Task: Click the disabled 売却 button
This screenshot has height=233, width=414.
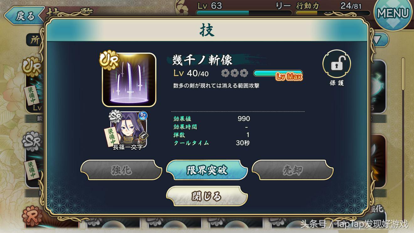Action: [293, 170]
